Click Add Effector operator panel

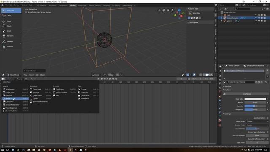(x=34, y=71)
